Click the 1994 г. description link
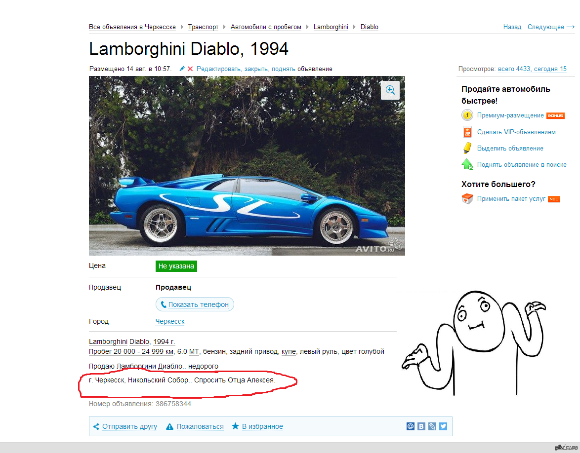Image resolution: width=580 pixels, height=453 pixels. 164,342
